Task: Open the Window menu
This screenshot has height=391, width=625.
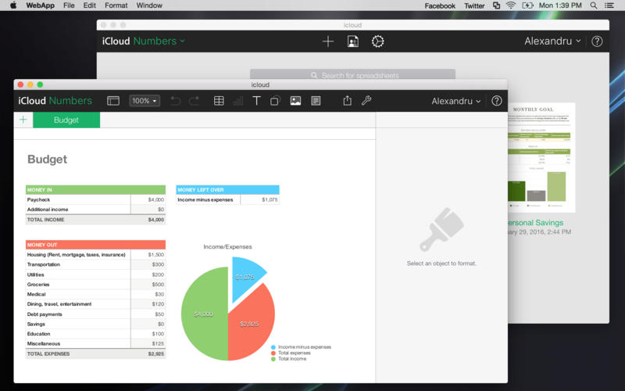Action: click(x=149, y=5)
